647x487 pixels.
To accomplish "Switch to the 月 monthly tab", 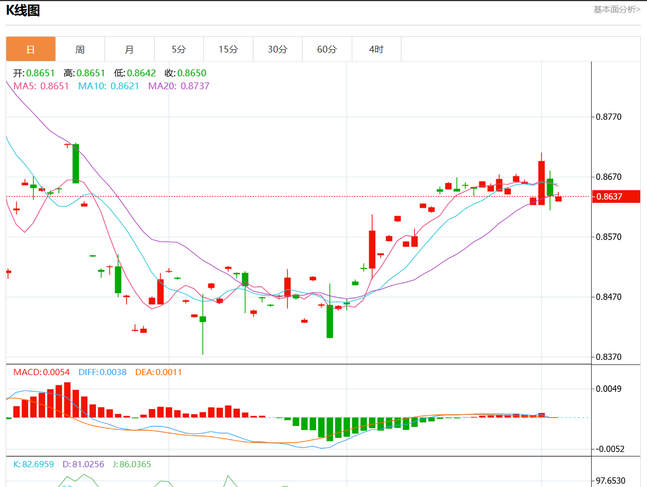I will coord(129,49).
